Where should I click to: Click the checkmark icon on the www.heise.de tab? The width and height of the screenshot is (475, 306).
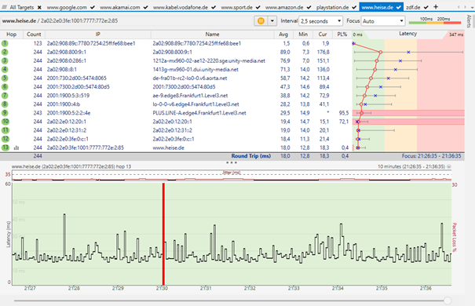[x=398, y=7]
